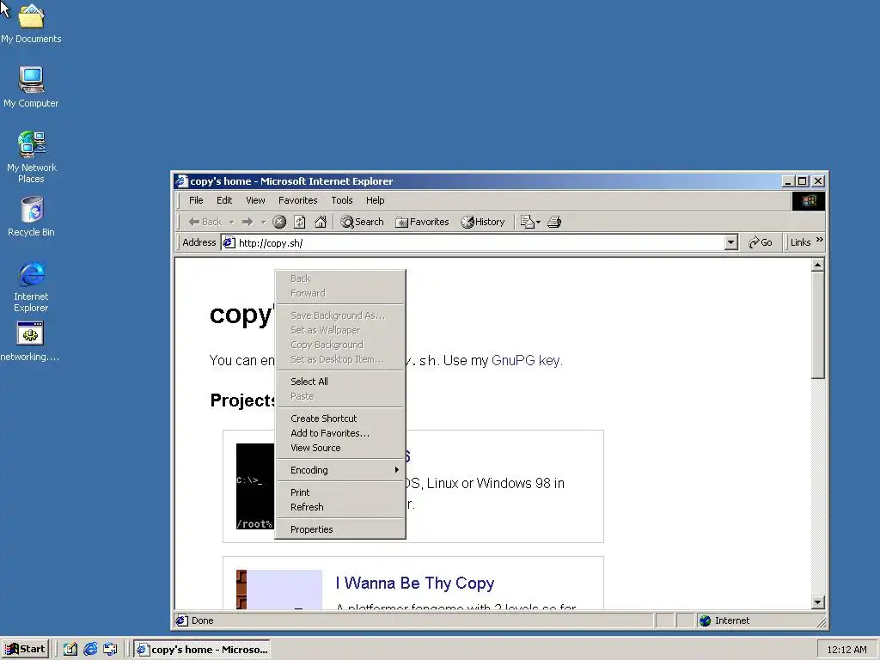Screen dimensions: 880x660
Task: Select the Recycle Bin icon
Action: (x=32, y=216)
